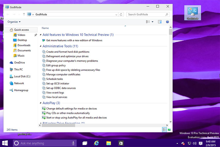
Task: Open Edit group policy
Action: click(56, 65)
